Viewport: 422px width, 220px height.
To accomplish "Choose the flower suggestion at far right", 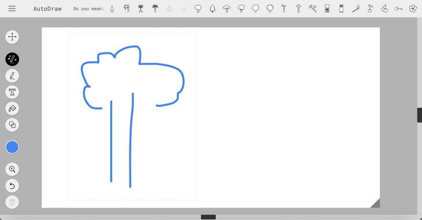I will 413,9.
